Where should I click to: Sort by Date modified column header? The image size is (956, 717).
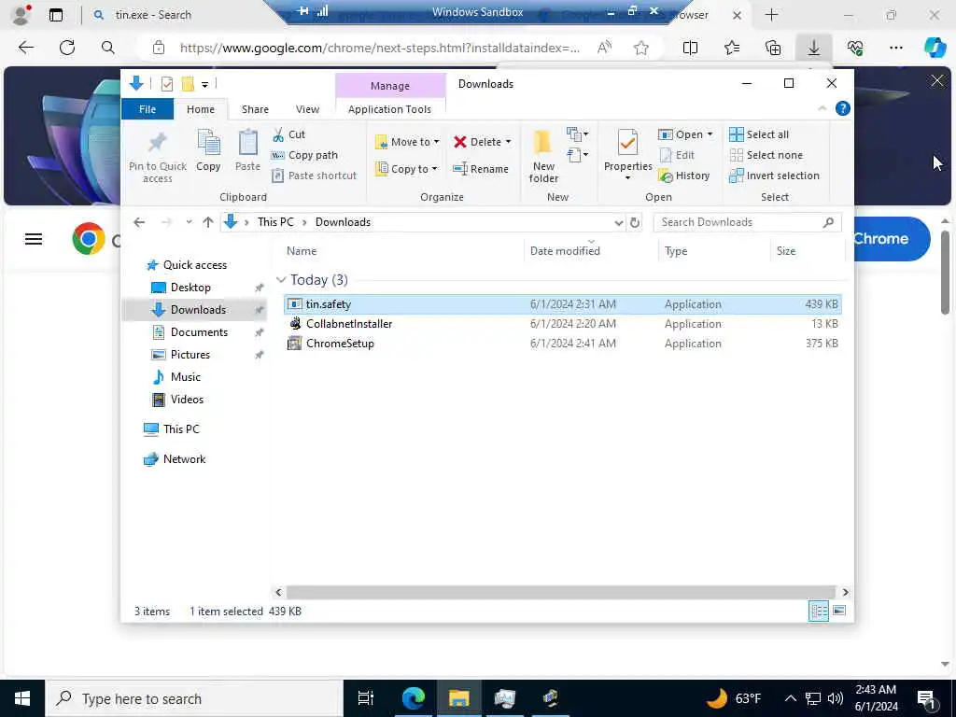[x=565, y=250]
